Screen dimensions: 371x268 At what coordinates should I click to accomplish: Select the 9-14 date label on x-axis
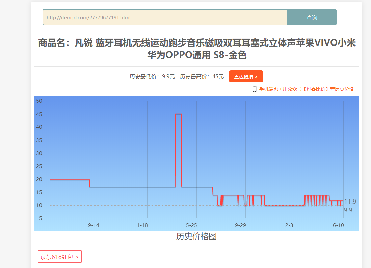point(94,225)
